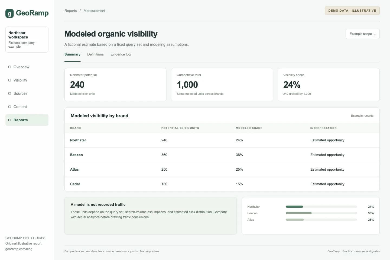Click the Sources sidebar icon
390x260 pixels.
pyautogui.click(x=10, y=93)
